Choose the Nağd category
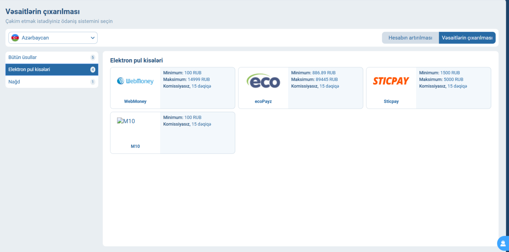The width and height of the screenshot is (509, 252). [14, 82]
